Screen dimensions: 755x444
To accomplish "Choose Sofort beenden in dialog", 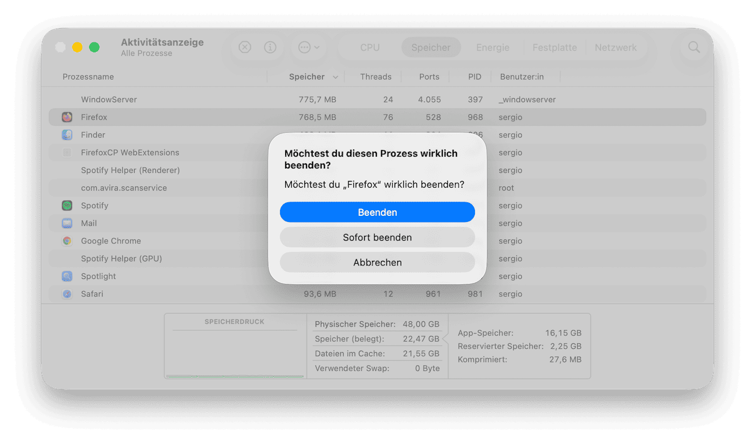I will 377,237.
